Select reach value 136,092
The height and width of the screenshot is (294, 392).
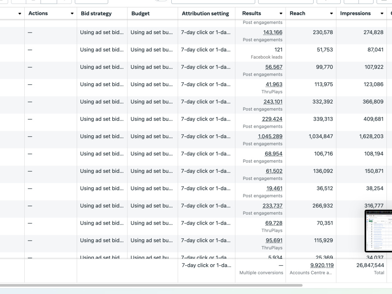click(x=323, y=171)
